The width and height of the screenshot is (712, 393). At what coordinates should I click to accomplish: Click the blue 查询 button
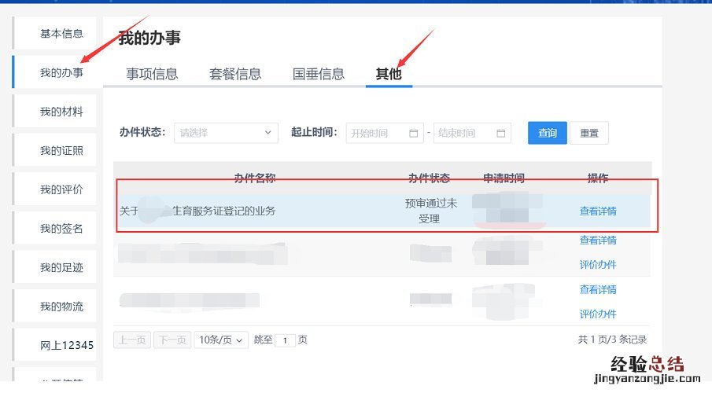547,133
